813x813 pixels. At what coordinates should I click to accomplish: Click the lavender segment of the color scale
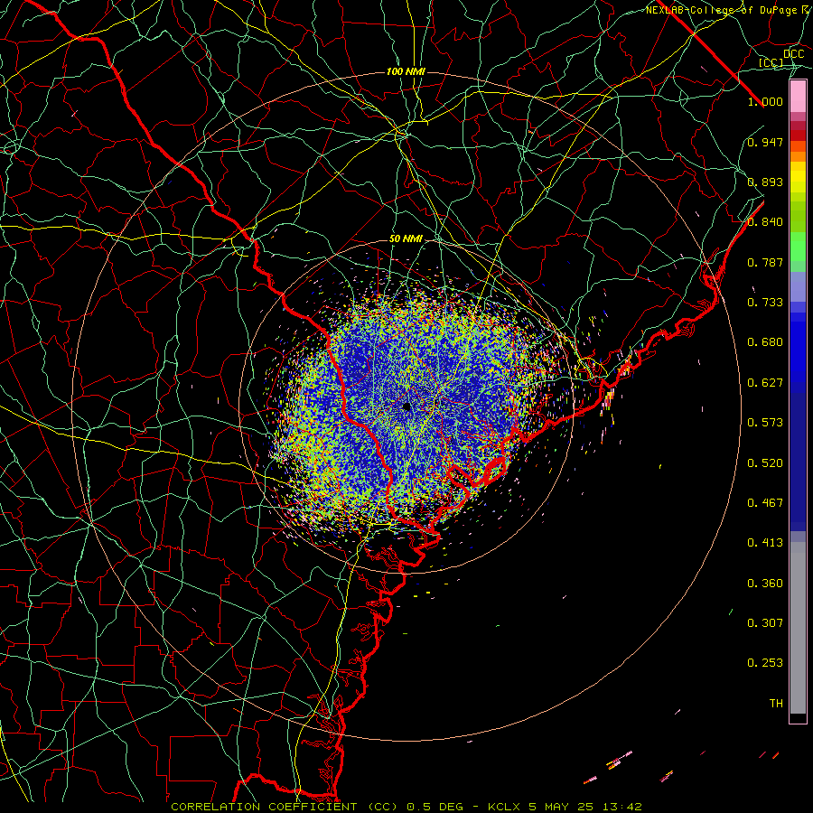pyautogui.click(x=798, y=286)
